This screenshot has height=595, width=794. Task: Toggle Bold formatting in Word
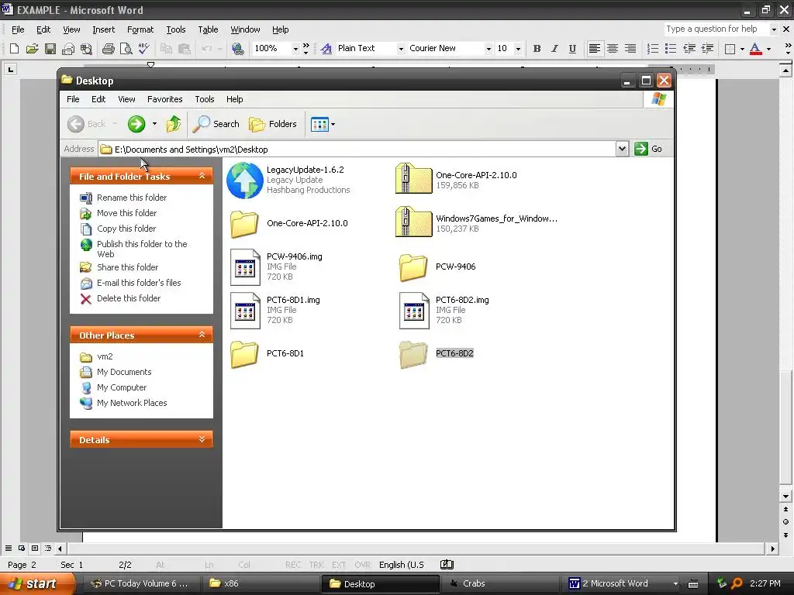click(x=537, y=49)
